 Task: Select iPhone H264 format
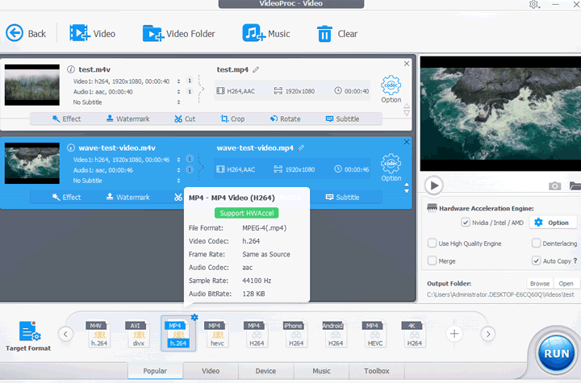click(x=296, y=334)
